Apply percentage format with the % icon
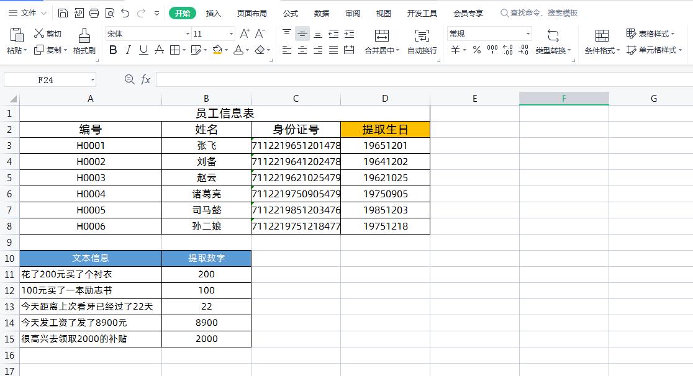The width and height of the screenshot is (693, 376). 477,51
